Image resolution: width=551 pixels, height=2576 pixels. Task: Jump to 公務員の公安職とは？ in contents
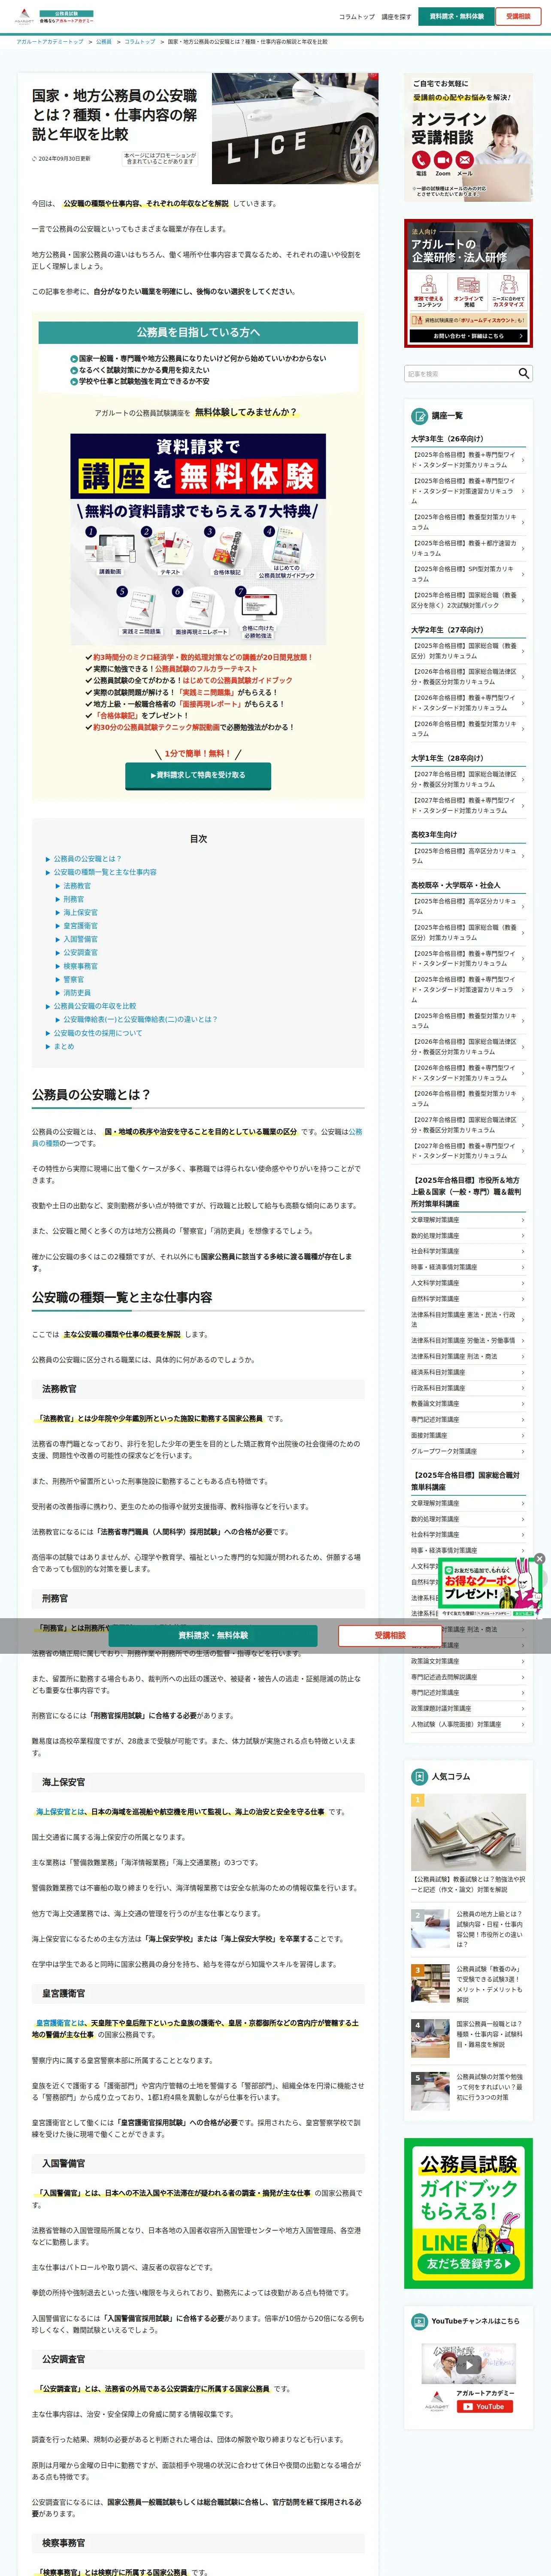(x=87, y=859)
